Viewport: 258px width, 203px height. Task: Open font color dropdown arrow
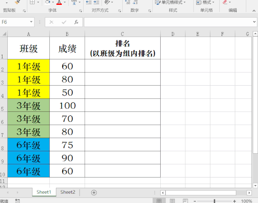pyautogui.click(x=65, y=2)
